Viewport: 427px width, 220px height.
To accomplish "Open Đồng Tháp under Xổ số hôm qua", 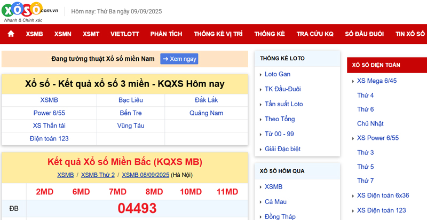I will tap(280, 217).
